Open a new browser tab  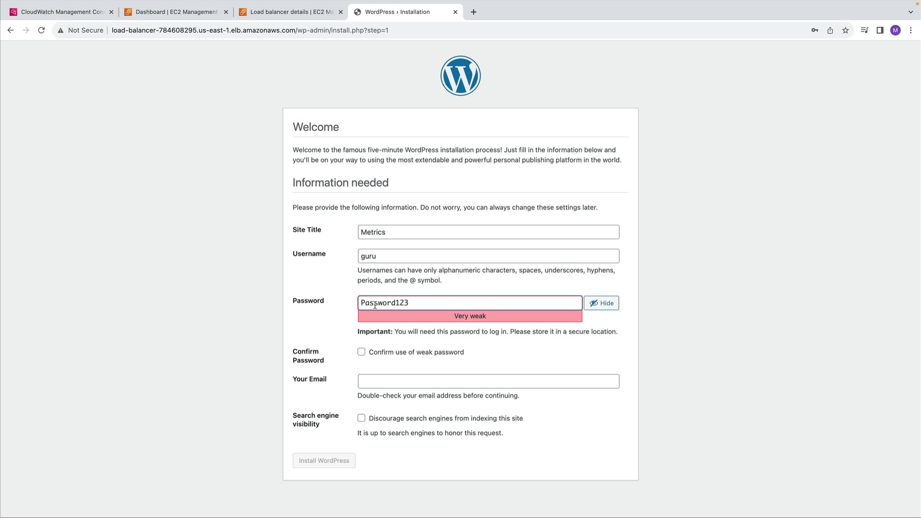click(473, 12)
